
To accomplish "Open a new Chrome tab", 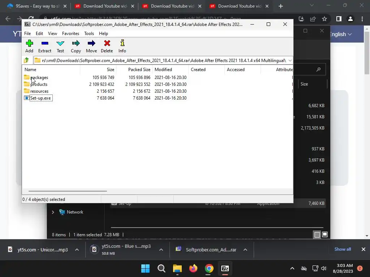I will pyautogui.click(x=280, y=6).
